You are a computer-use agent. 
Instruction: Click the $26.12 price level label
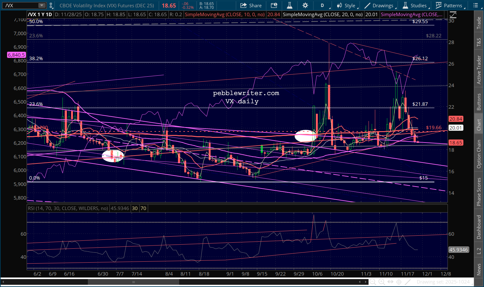[420, 59]
